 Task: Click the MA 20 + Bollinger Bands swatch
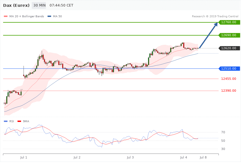coord(6,16)
